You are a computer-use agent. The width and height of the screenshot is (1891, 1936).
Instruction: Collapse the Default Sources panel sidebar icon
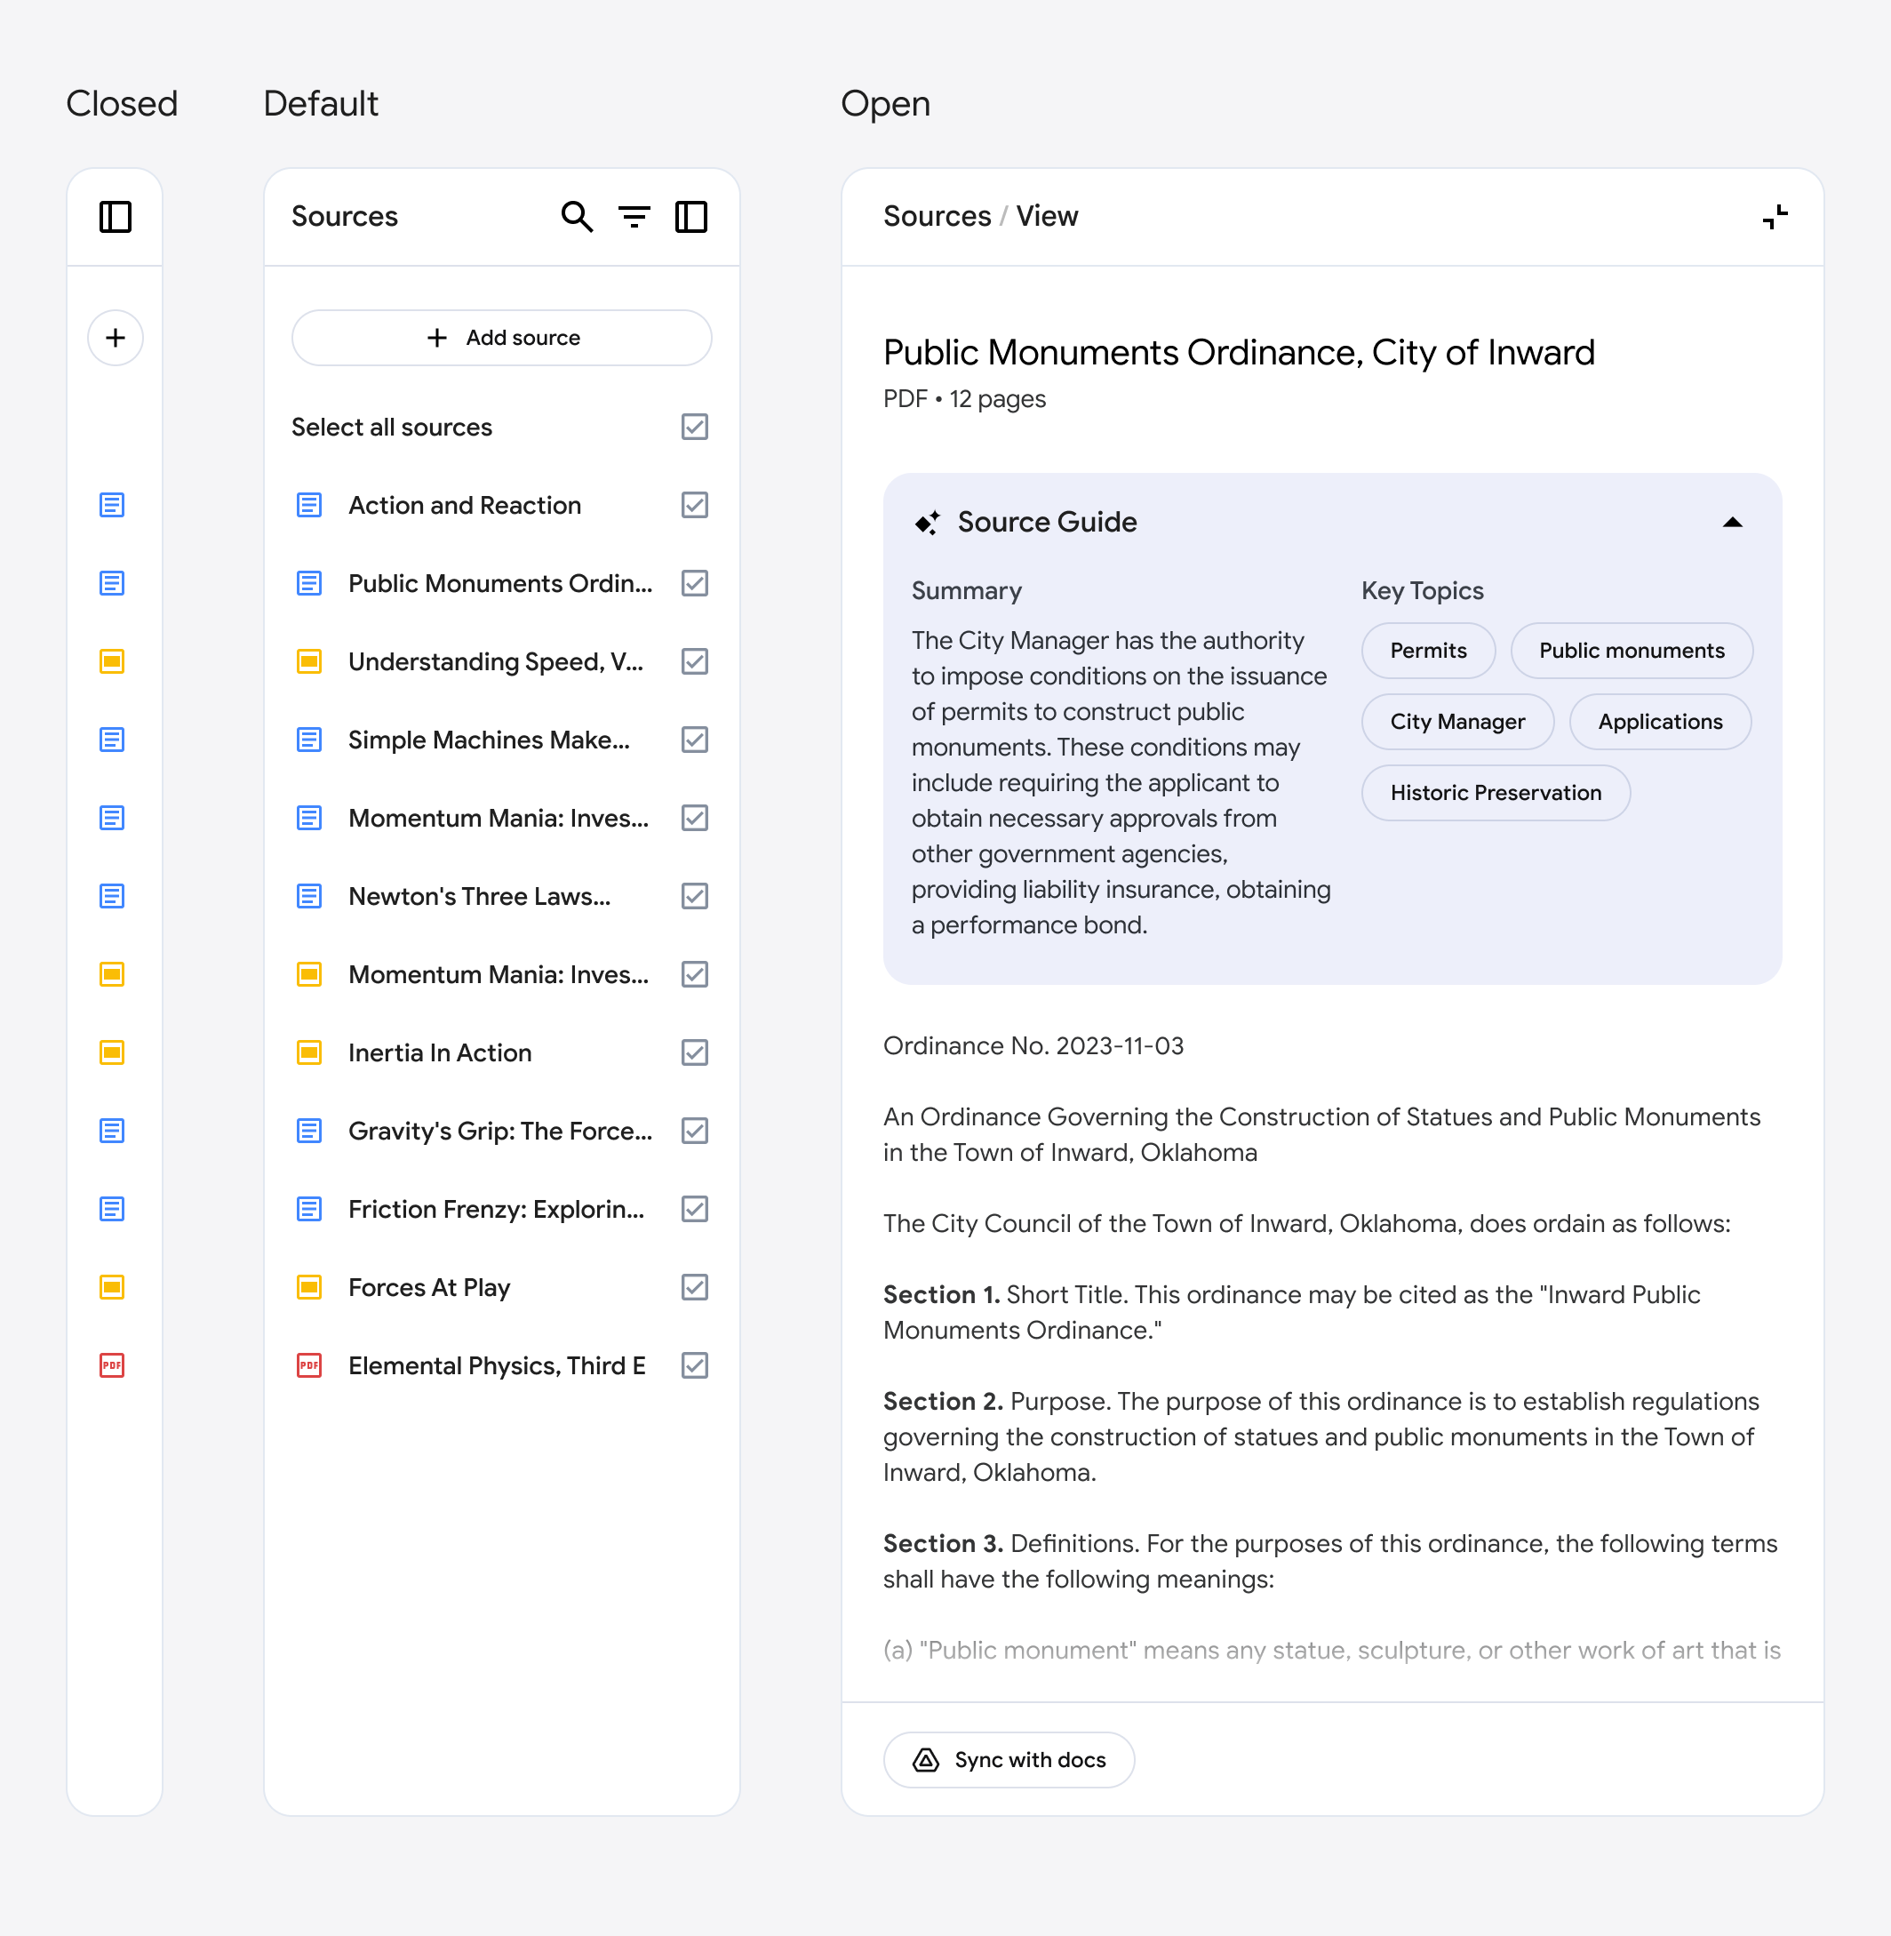[691, 217]
